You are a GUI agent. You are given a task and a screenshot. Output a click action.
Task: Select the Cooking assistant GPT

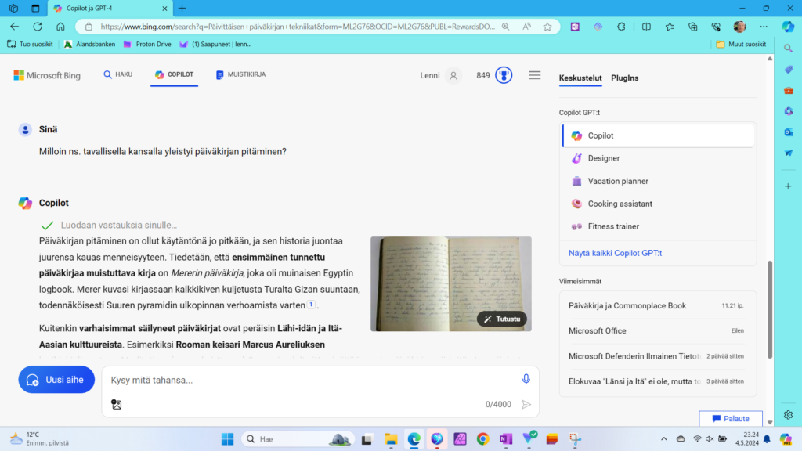[x=658, y=204]
